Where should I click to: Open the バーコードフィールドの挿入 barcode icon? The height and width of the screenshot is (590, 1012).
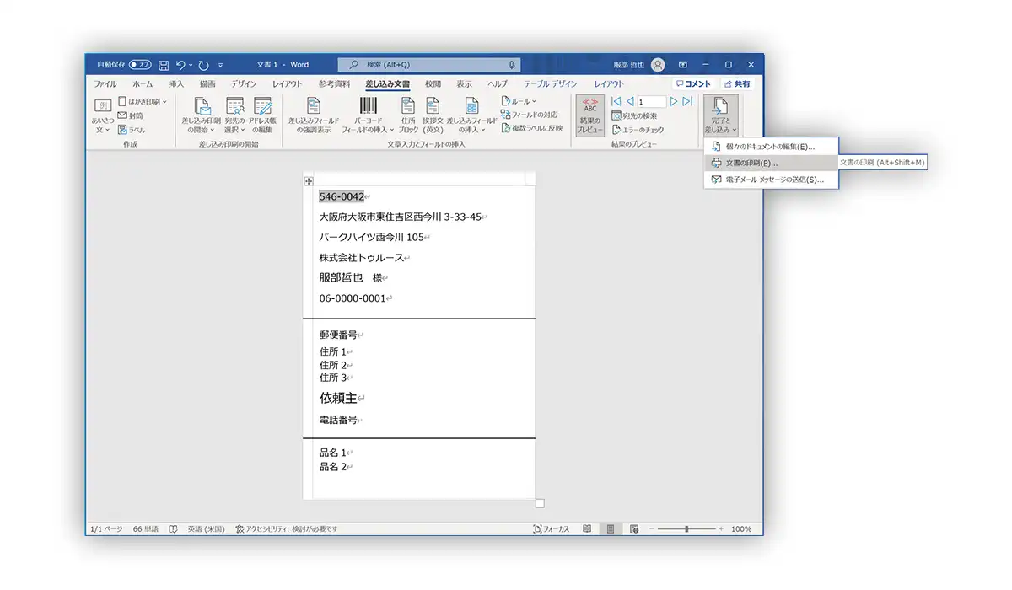369,115
